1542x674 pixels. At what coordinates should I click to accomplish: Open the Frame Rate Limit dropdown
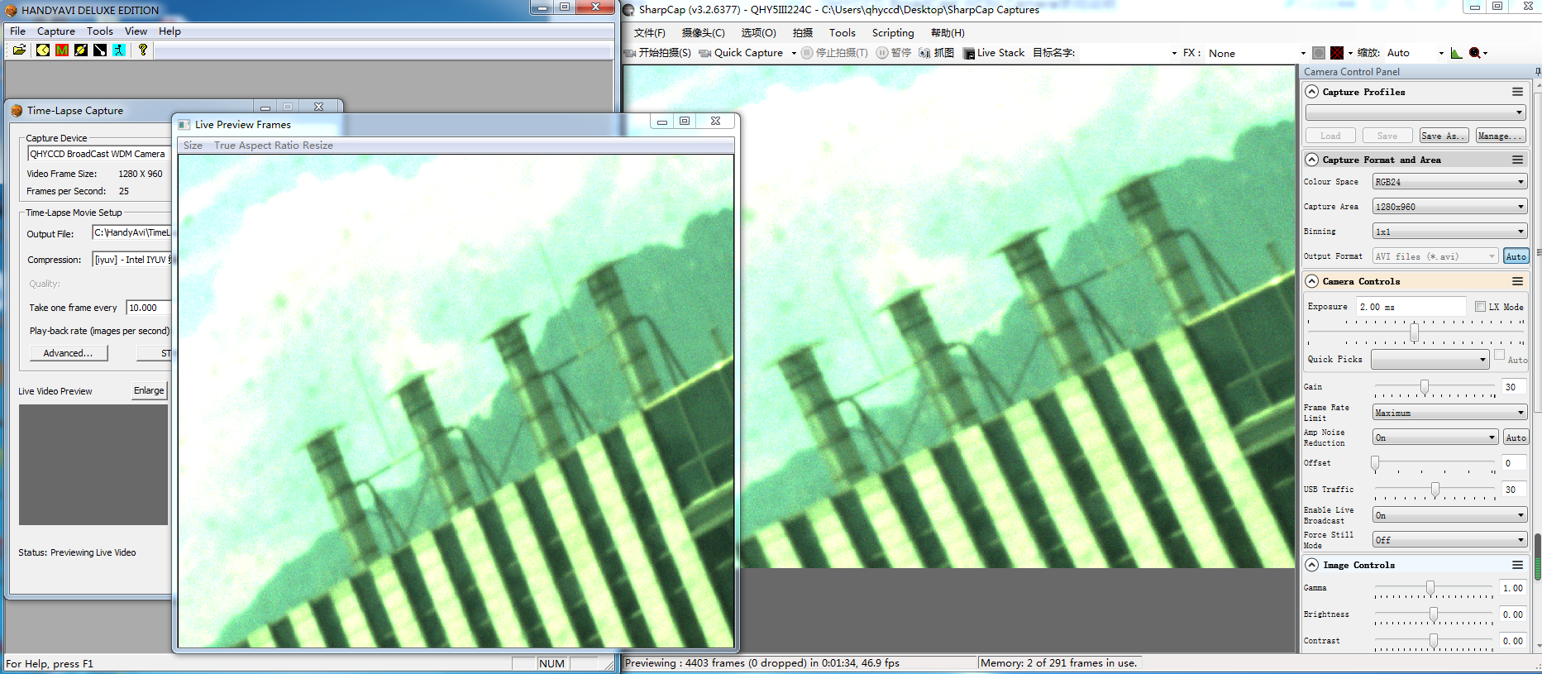pos(1449,413)
